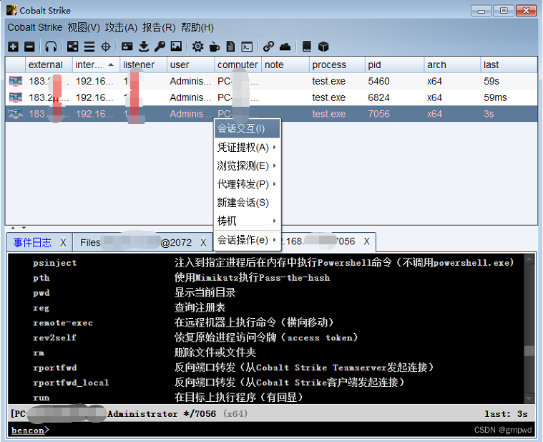Close the 事件日志 tab
This screenshot has height=442, width=543.
(x=63, y=242)
